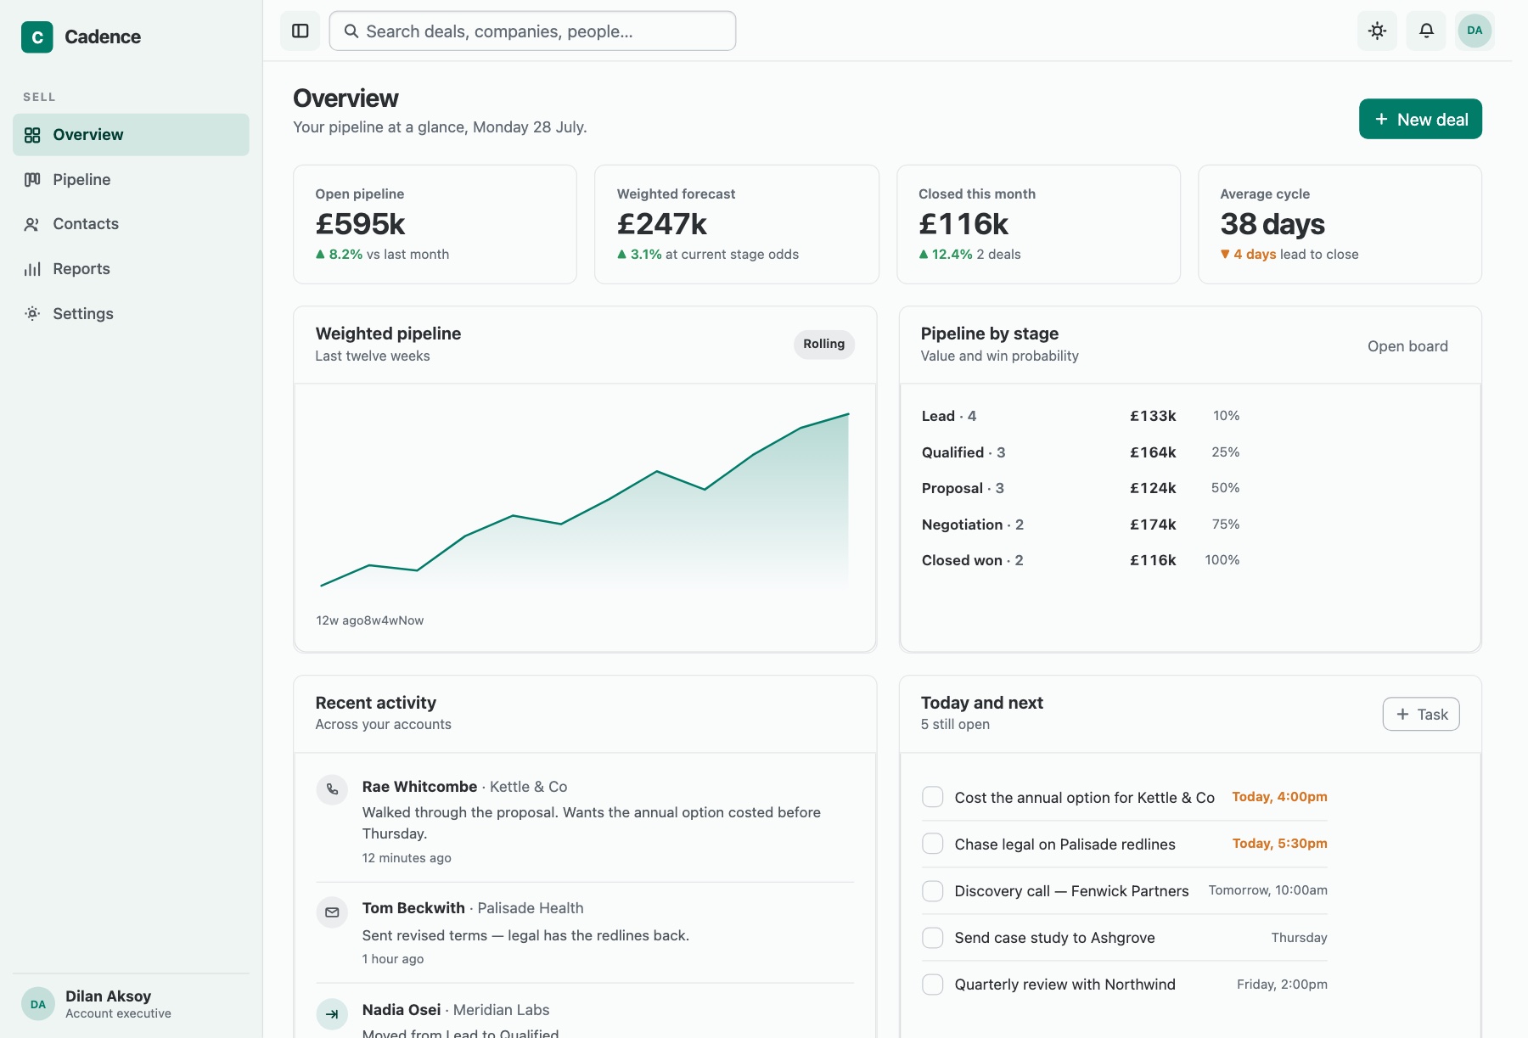Click the phone icon beside Rae Whitcombe
This screenshot has width=1528, height=1038.
click(332, 789)
